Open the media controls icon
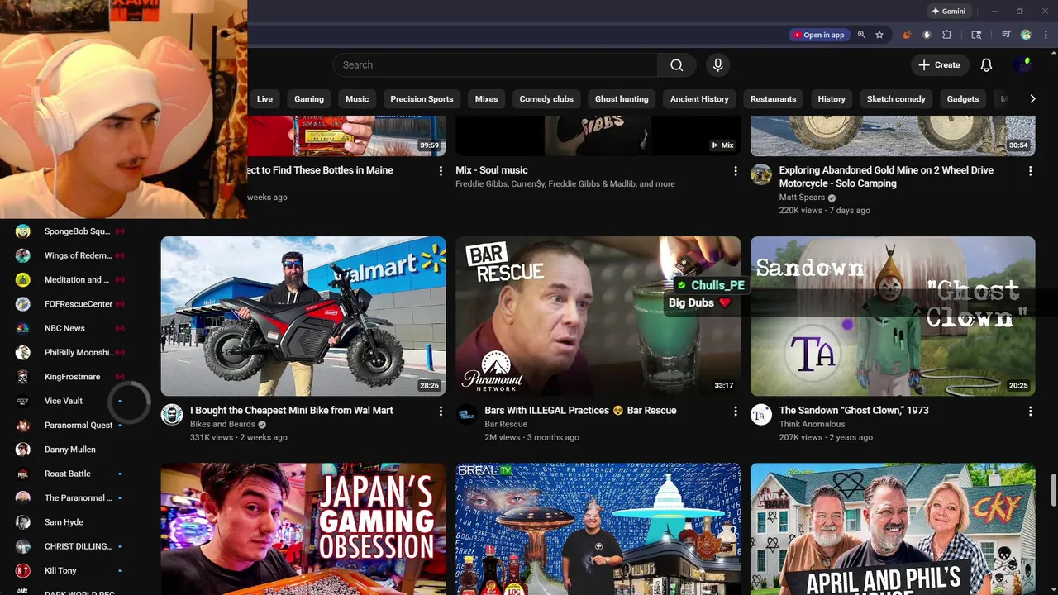Viewport: 1058px width, 595px height. pos(1006,35)
